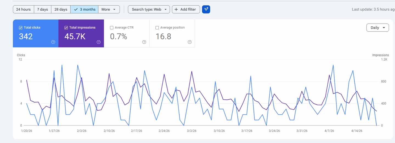This screenshot has height=143, width=395.
Task: Click the blue filter sparkle icon
Action: pos(206,9)
